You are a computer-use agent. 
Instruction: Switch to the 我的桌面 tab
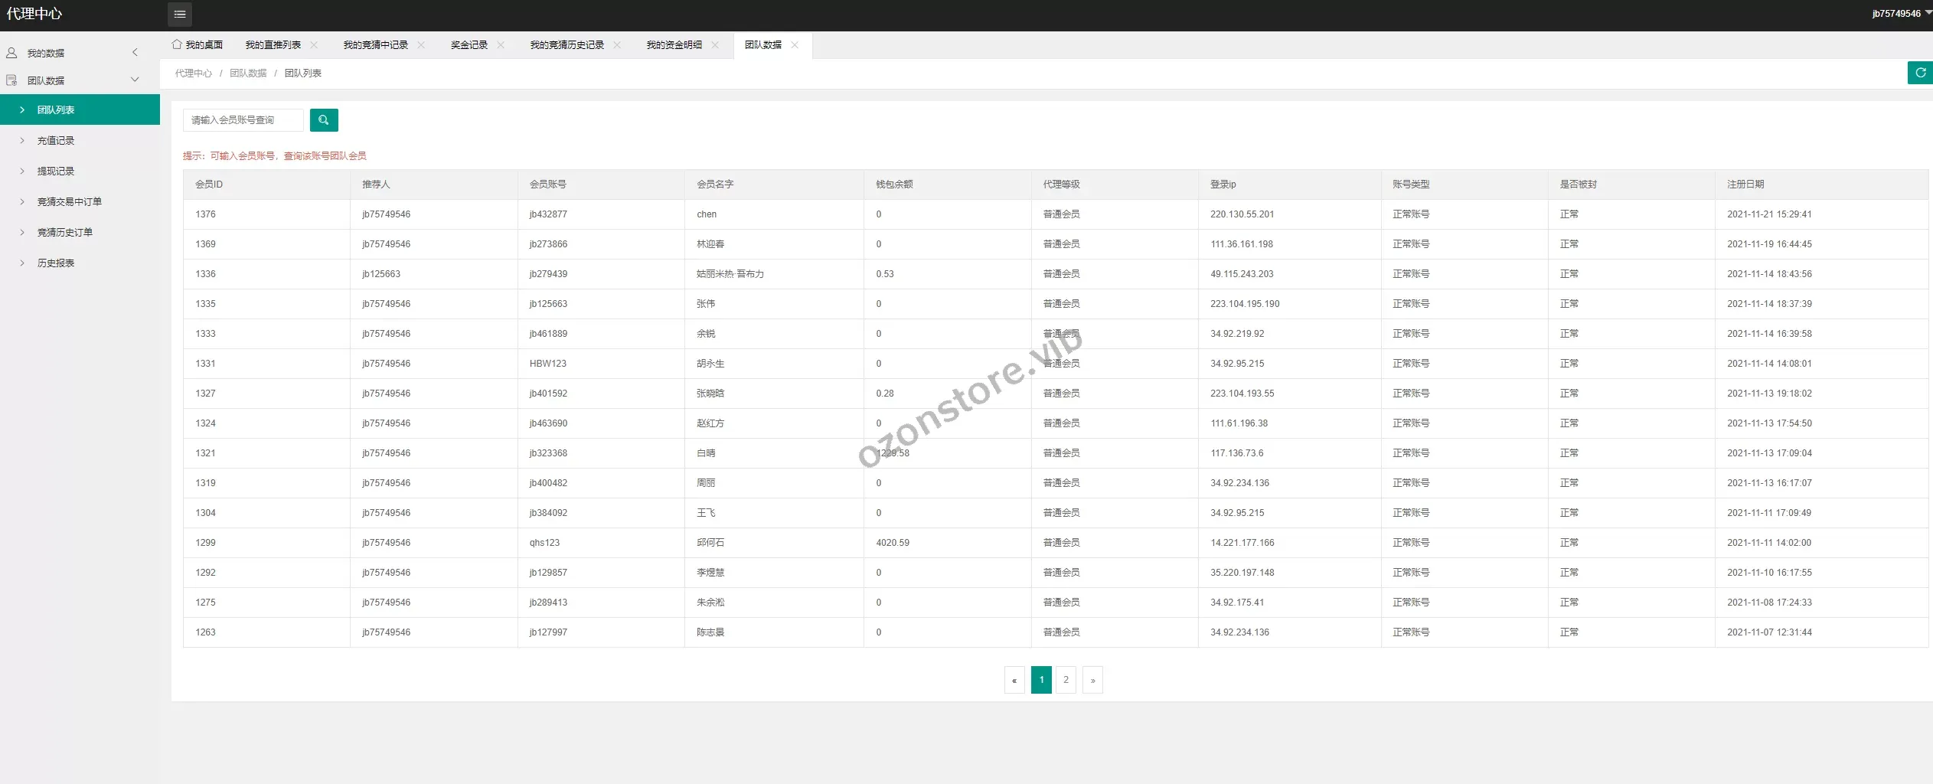[198, 45]
